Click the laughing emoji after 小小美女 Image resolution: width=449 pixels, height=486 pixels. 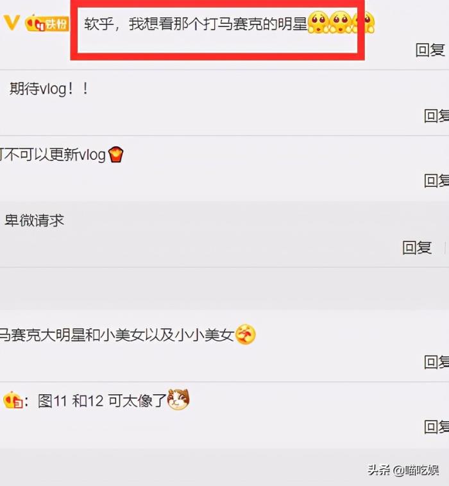tap(246, 334)
